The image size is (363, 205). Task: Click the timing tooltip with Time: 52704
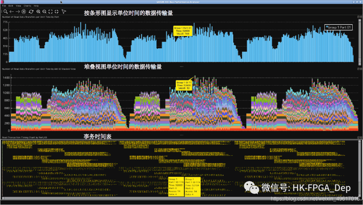point(193,187)
